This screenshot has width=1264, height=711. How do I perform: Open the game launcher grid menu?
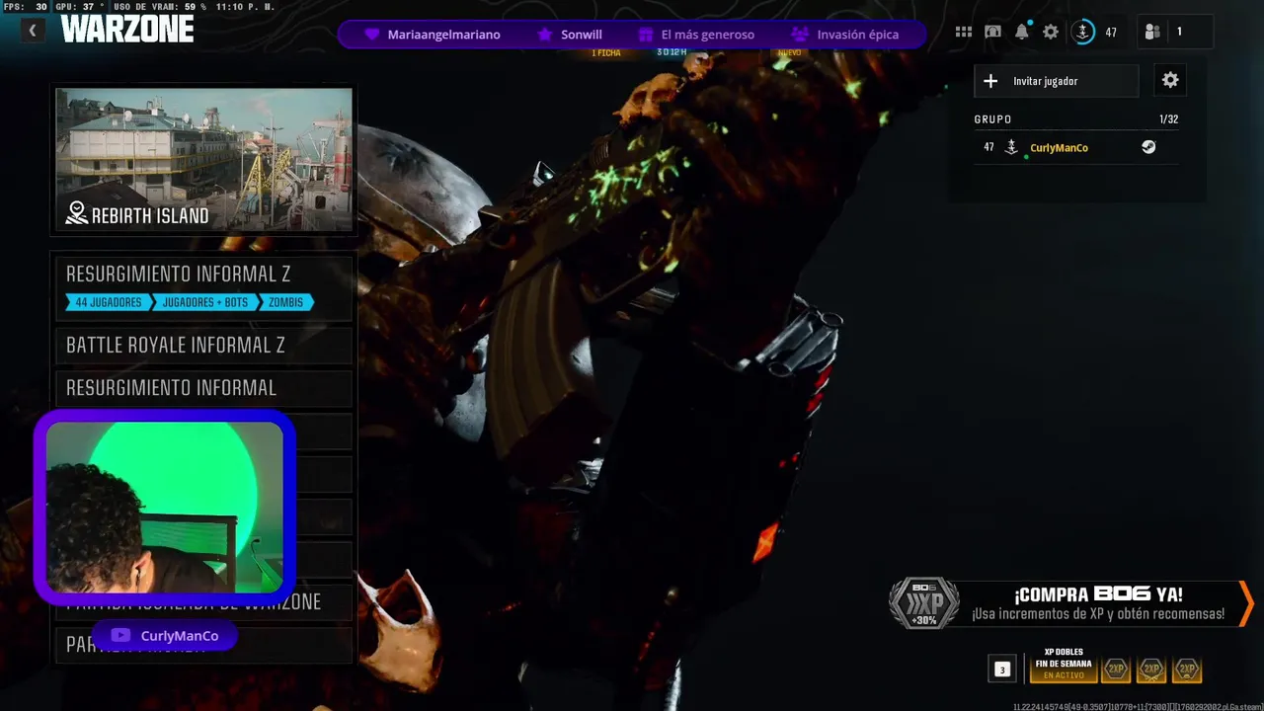[x=964, y=32]
